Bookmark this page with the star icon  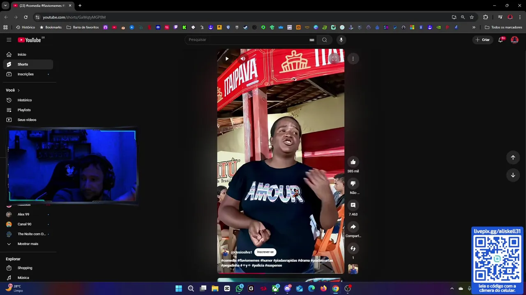pyautogui.click(x=472, y=17)
